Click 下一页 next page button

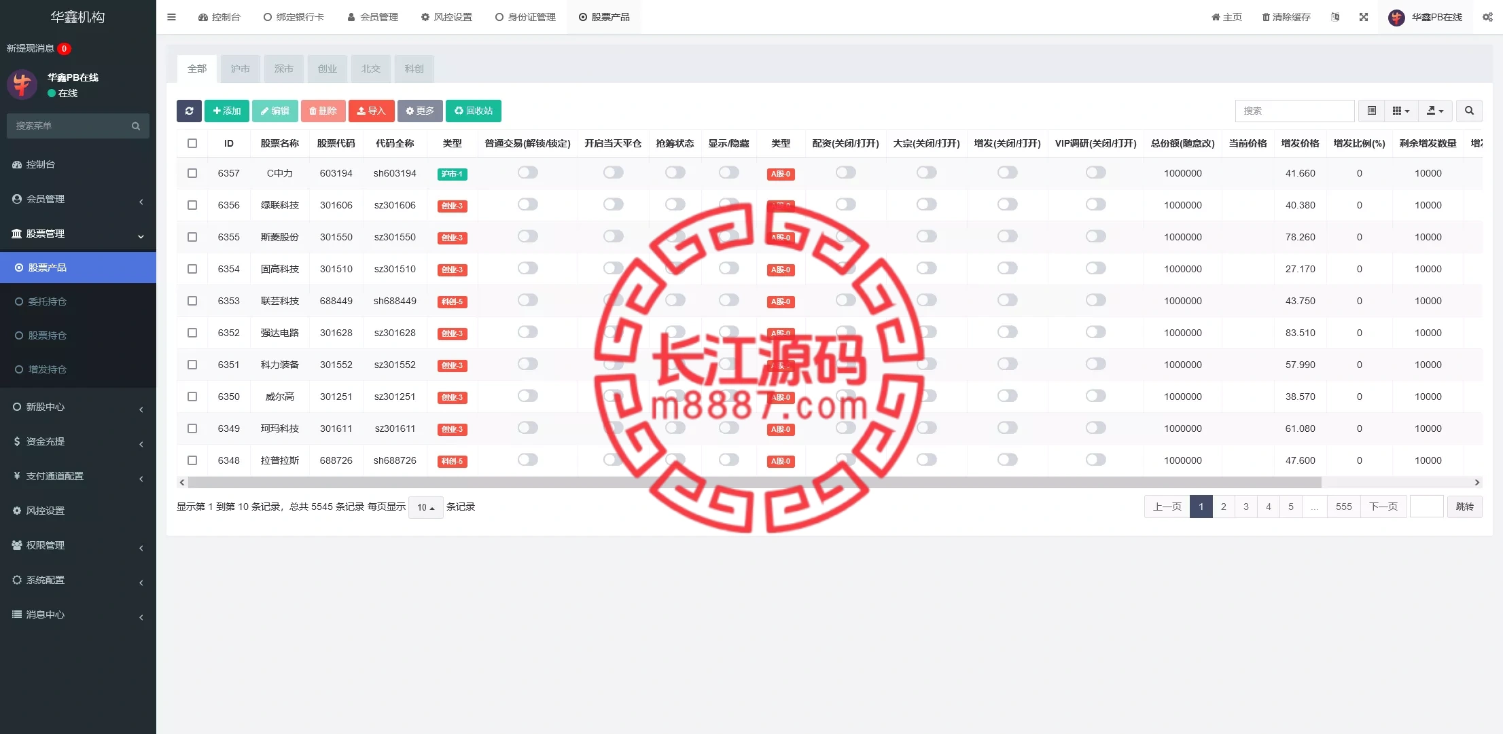coord(1383,507)
